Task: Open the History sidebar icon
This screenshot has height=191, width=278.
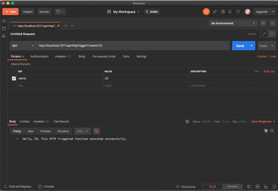Action: pos(4,21)
